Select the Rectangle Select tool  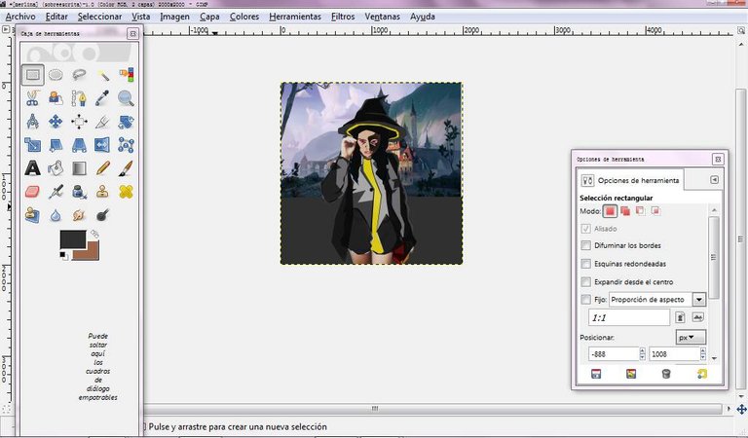(x=32, y=75)
